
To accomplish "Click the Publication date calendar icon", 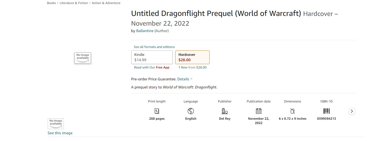I will (x=259, y=111).
